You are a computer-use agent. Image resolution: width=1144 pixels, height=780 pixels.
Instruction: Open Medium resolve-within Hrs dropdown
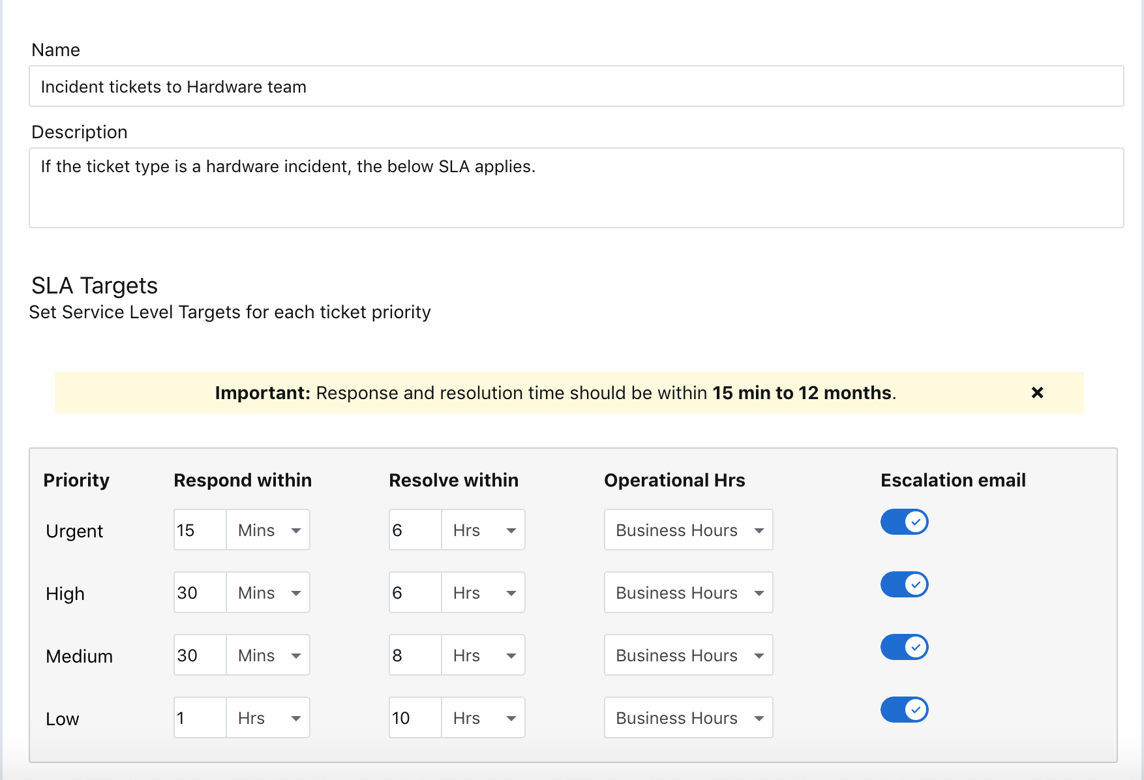click(483, 655)
